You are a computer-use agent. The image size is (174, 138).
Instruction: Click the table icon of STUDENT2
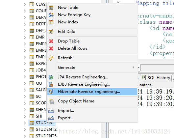coord(32,129)
